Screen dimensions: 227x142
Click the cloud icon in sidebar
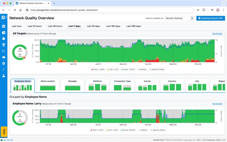coord(4,57)
